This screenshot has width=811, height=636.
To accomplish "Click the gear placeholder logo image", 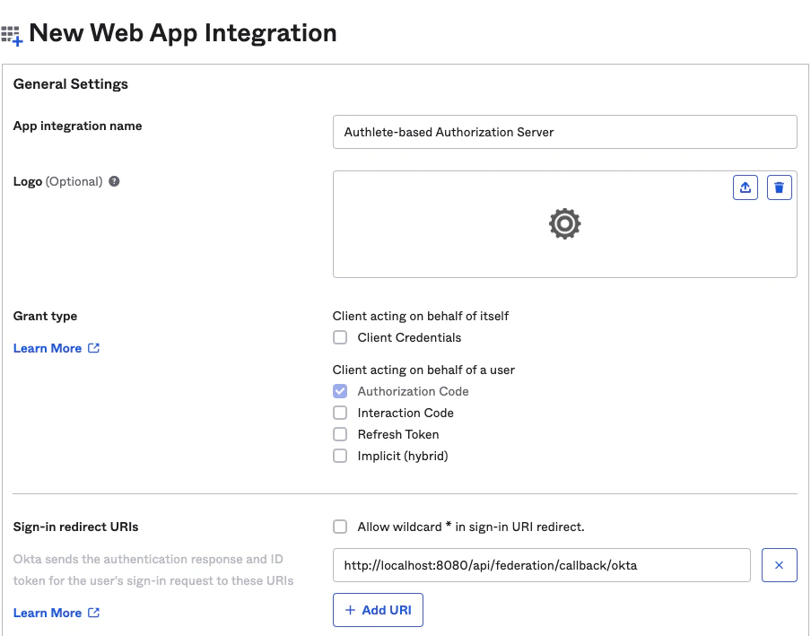I will click(x=564, y=223).
